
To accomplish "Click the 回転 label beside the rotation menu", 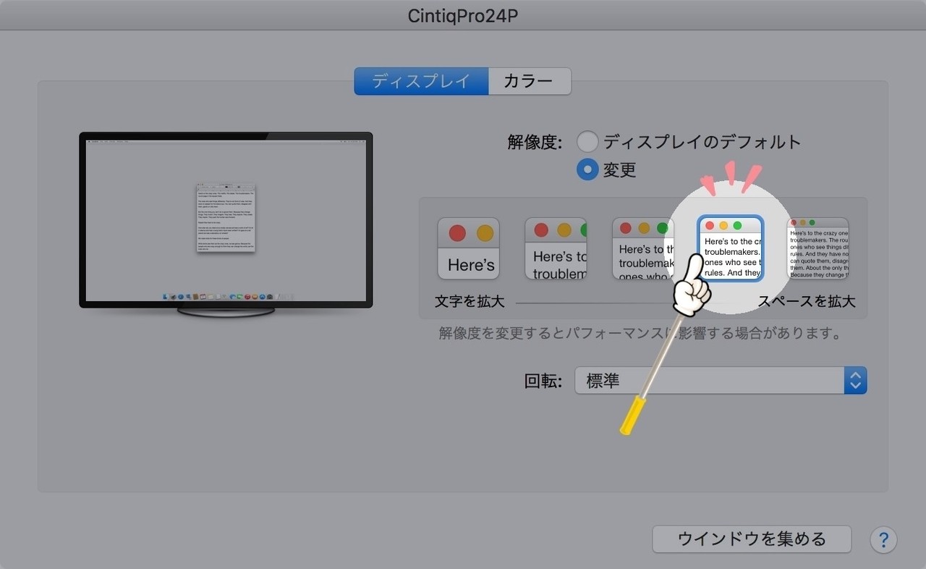I will 543,381.
